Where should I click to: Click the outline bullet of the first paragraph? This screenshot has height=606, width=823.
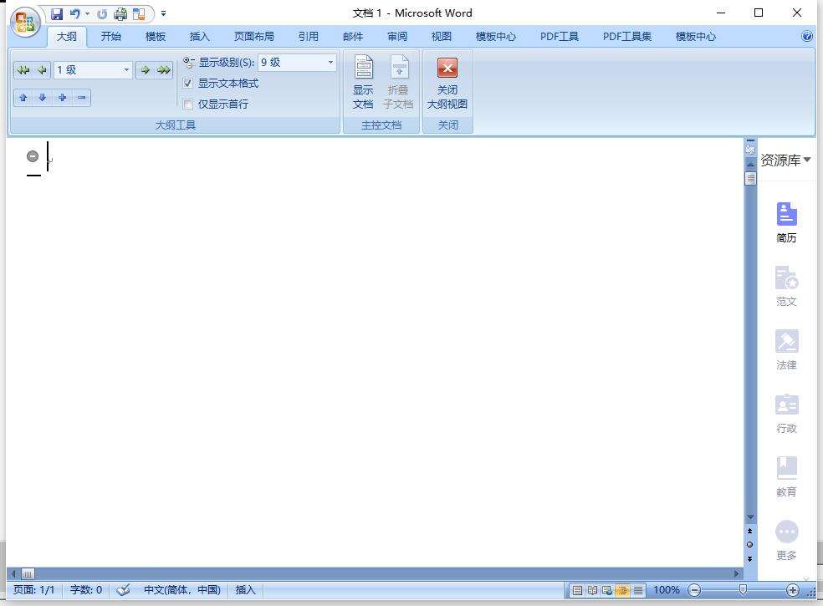coord(33,155)
